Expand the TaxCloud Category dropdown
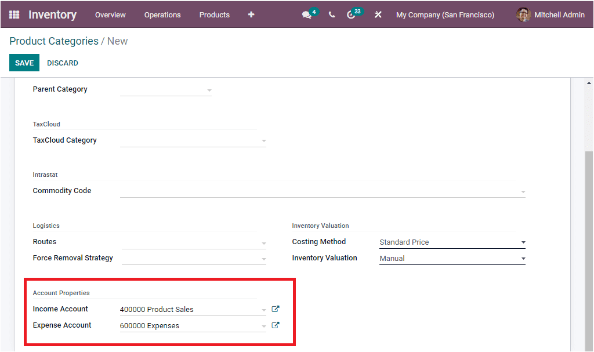The image size is (594, 352). pyautogui.click(x=264, y=140)
